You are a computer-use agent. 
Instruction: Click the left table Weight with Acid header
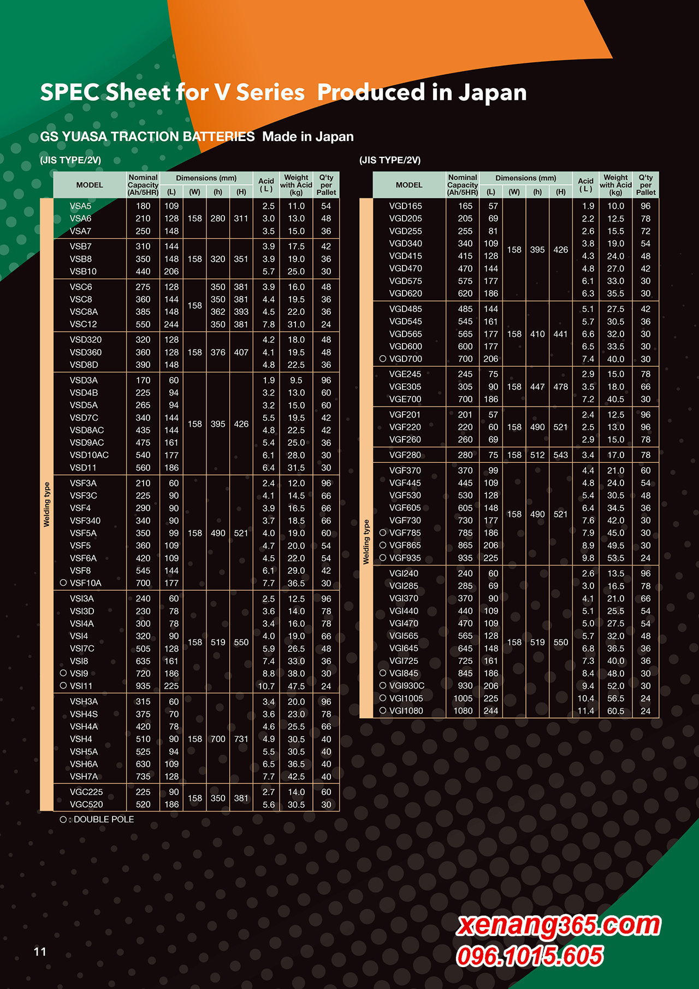tap(296, 185)
